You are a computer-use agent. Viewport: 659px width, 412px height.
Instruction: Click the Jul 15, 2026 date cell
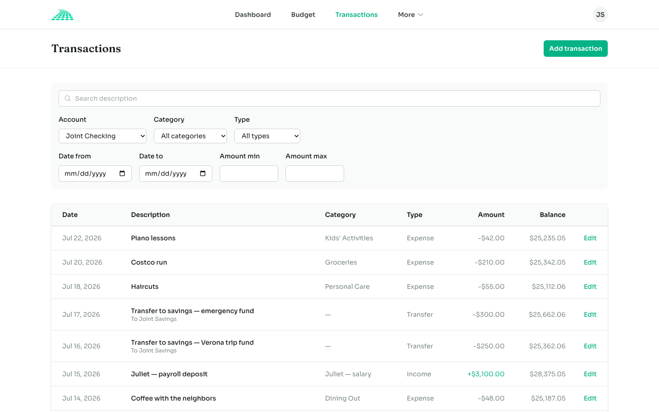[81, 374]
